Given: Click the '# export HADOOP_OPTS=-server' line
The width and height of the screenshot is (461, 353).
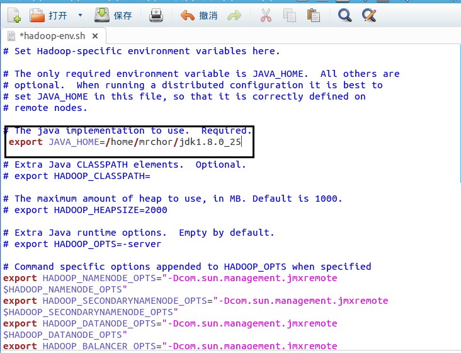Looking at the screenshot, I should click(83, 244).
